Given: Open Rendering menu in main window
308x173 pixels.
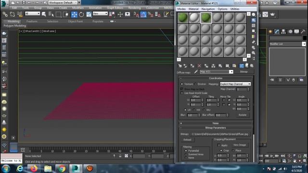Looking at the screenshot, I should (135, 8).
